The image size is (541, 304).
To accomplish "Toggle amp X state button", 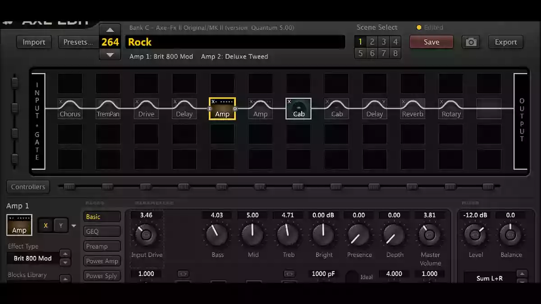I will coord(46,226).
